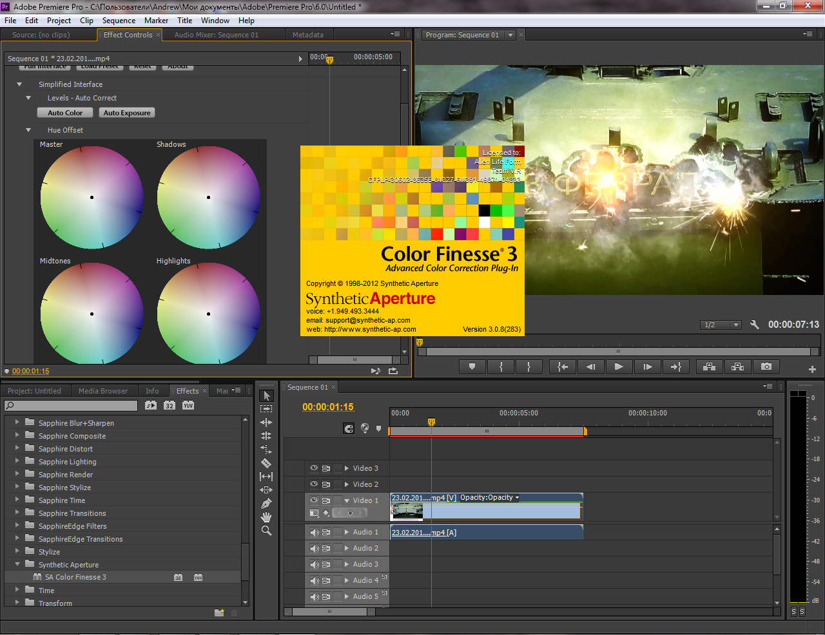Filter effects by YUV icon
This screenshot has width=825, height=635.
pos(188,405)
